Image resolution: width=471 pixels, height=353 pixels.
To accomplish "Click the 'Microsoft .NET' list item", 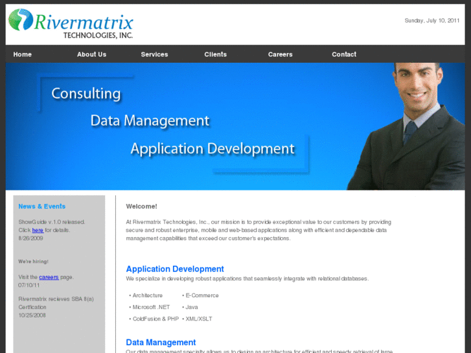I will 151,307.
